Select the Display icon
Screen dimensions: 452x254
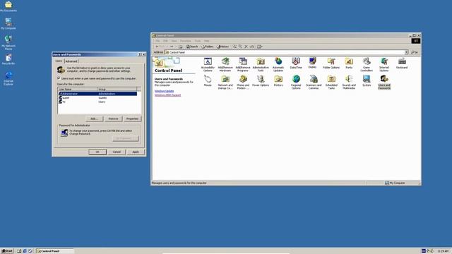pyautogui.click(x=312, y=63)
